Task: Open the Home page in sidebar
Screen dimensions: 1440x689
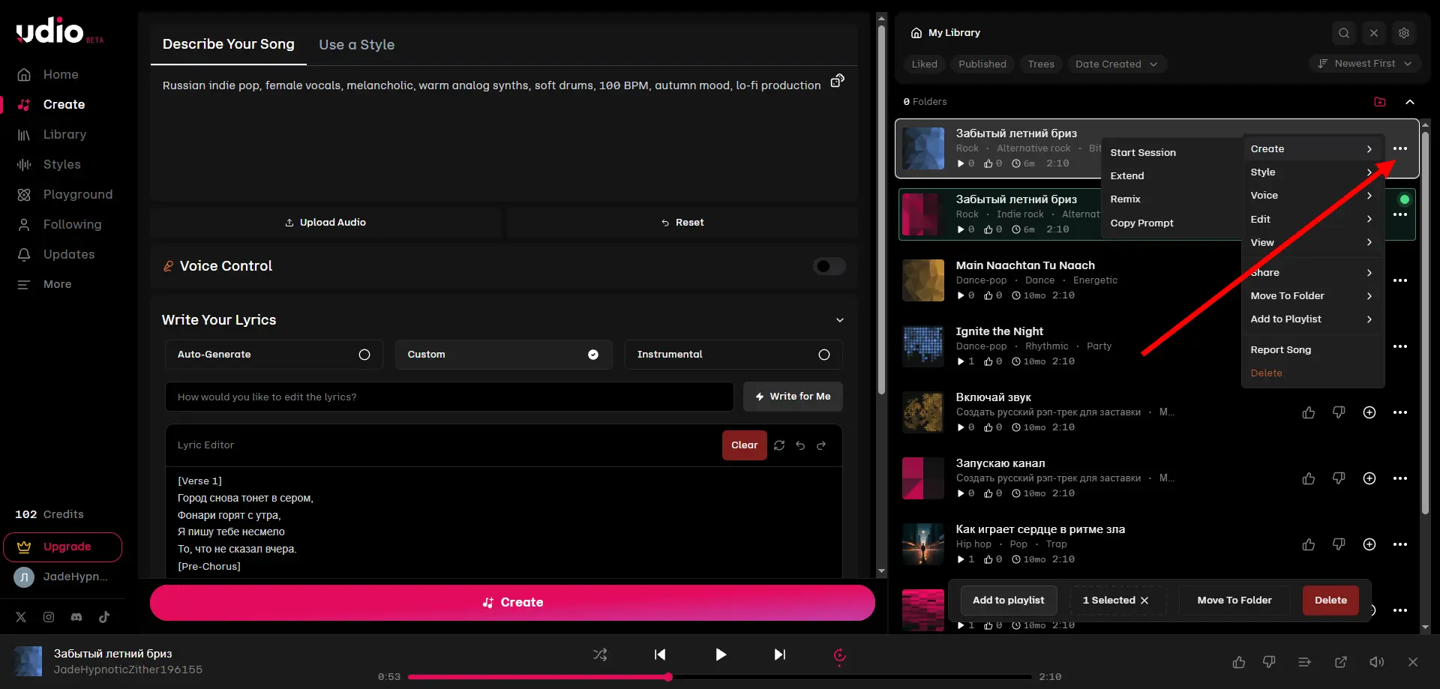Action: 48,75
